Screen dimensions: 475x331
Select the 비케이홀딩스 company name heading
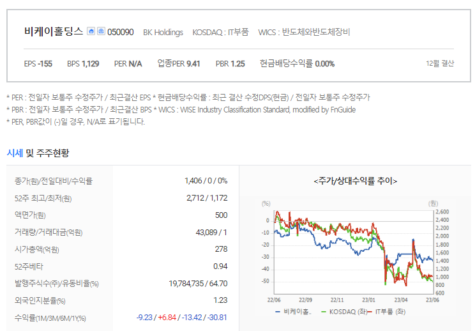coord(54,31)
